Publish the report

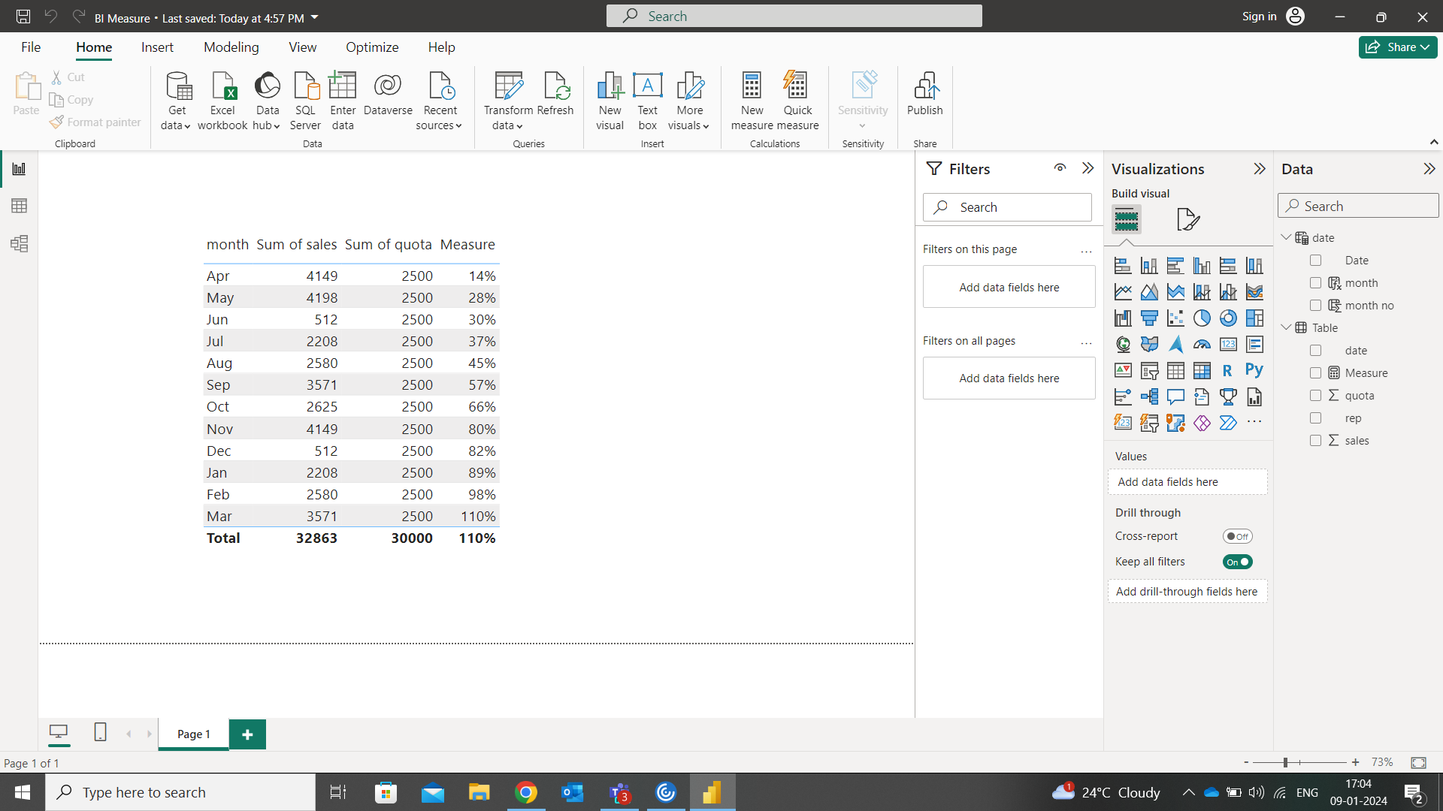924,93
